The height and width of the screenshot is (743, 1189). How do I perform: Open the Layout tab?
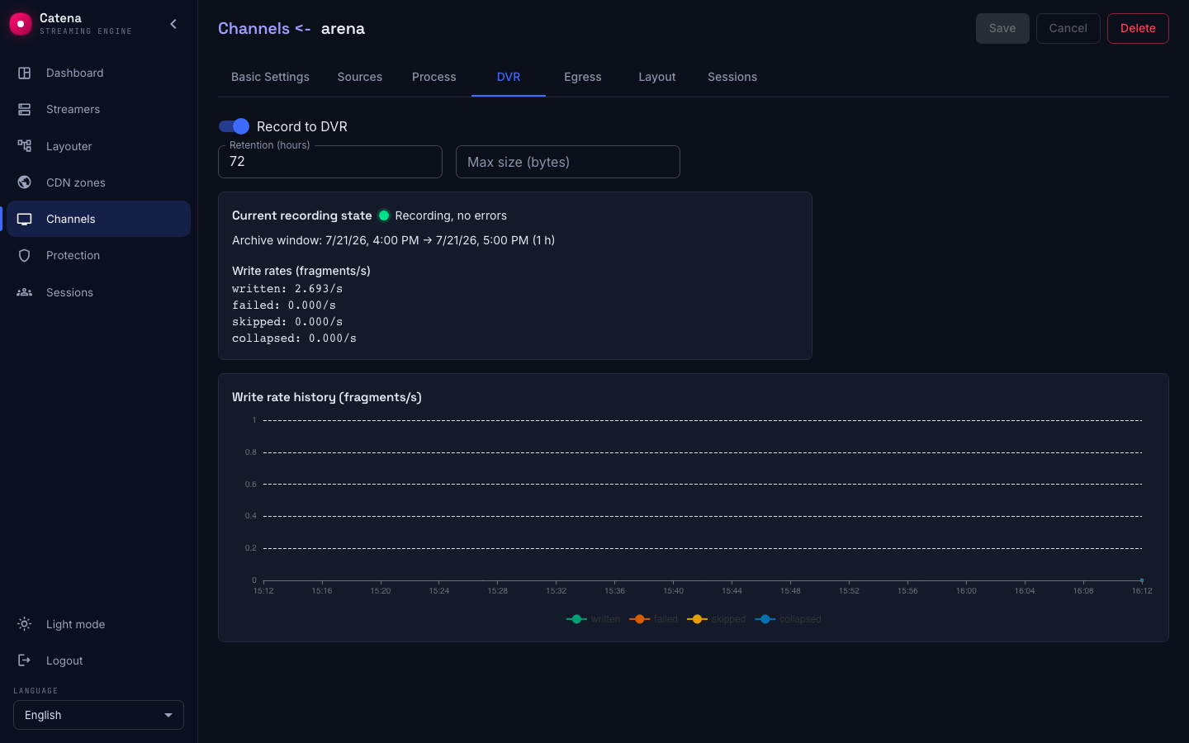(x=657, y=77)
